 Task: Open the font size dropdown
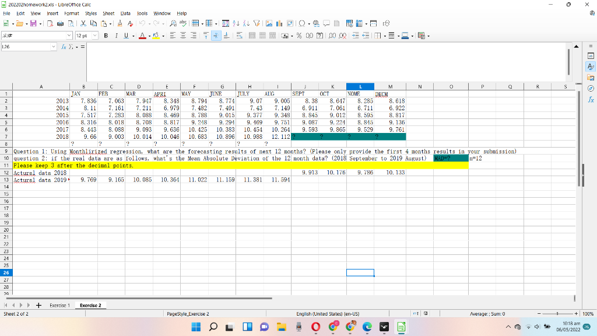[x=94, y=34]
